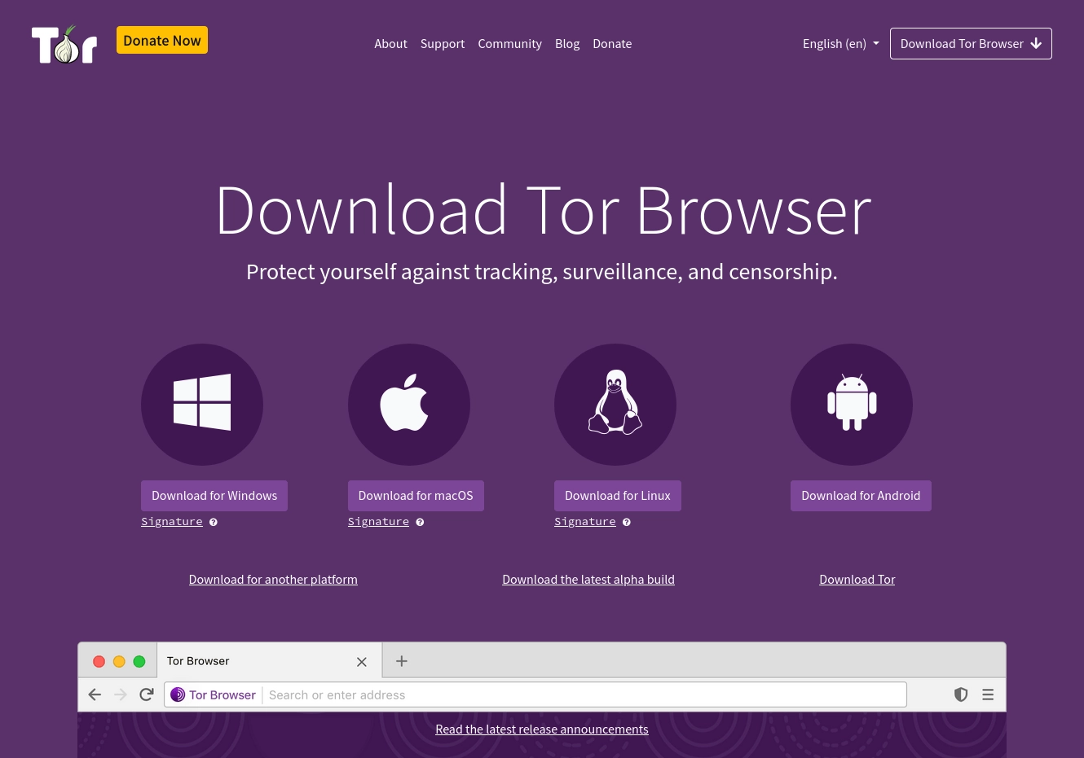Click the green window button in mockup
1084x758 pixels.
click(x=139, y=661)
